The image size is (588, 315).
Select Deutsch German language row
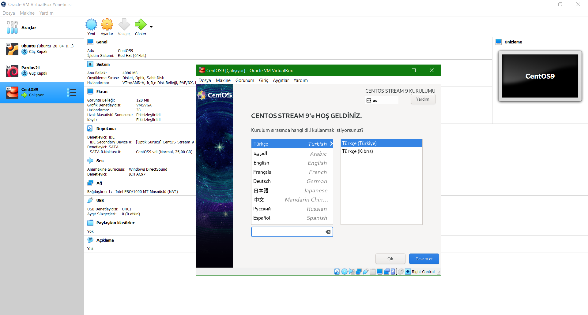(292, 181)
